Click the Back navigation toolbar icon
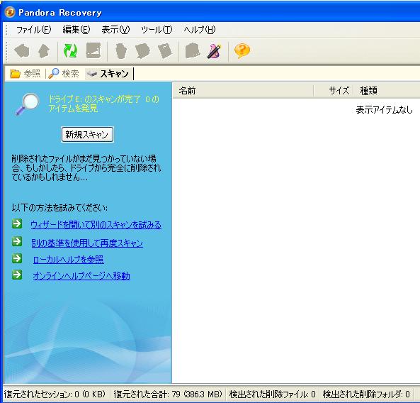Viewport: 420px width, 403px height. click(x=22, y=50)
